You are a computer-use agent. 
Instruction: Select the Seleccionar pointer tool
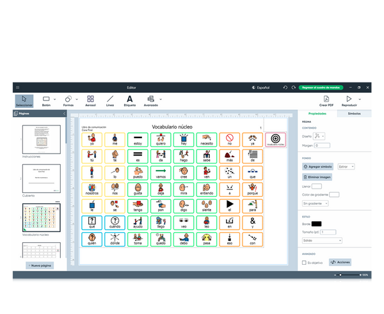point(24,101)
